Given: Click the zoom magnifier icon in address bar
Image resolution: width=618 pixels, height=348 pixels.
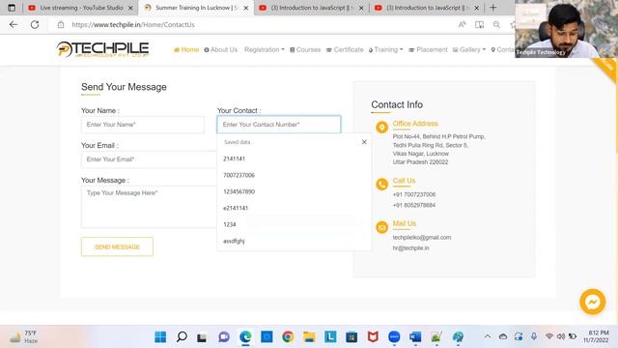Looking at the screenshot, I should [496, 24].
